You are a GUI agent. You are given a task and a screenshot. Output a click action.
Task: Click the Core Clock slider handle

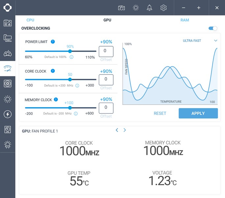click(70, 80)
